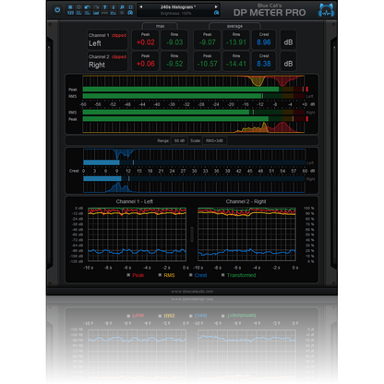Screen dimensions: 384x384
Task: Click the Blue Cat headphone cat logo
Action: tap(327, 10)
